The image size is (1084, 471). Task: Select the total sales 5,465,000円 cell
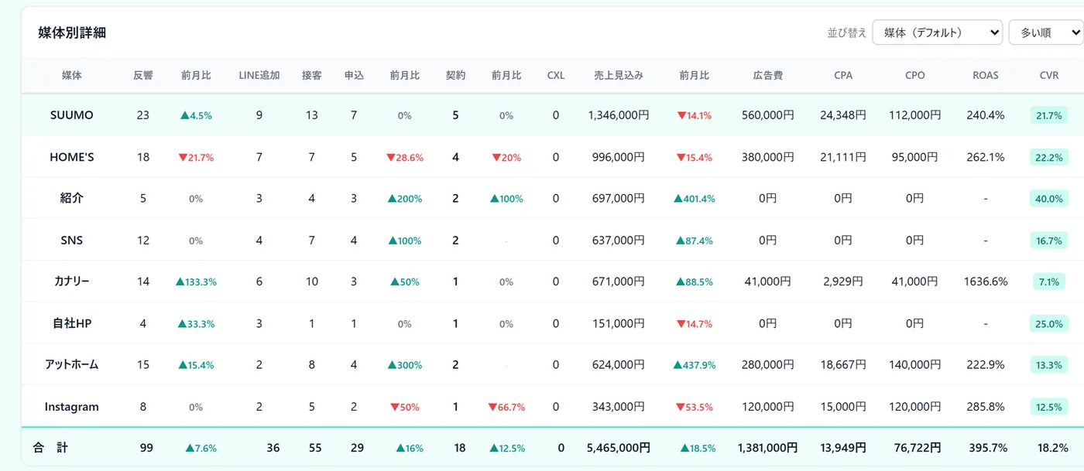619,448
